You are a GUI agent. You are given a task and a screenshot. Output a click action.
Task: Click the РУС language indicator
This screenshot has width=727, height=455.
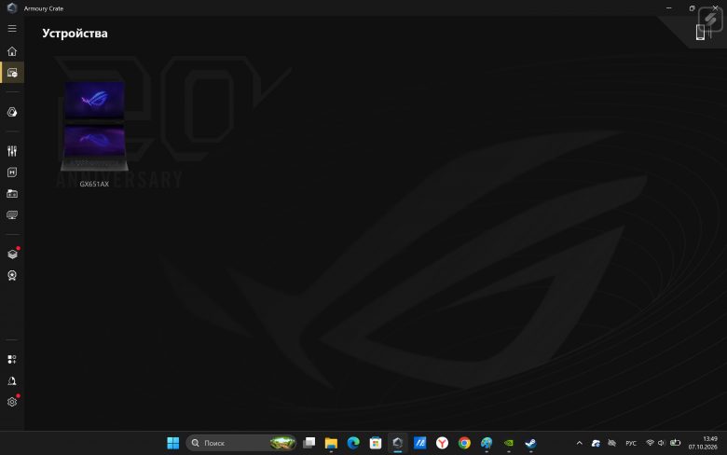(x=631, y=444)
